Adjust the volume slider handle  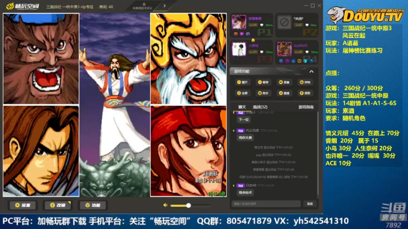point(188,206)
